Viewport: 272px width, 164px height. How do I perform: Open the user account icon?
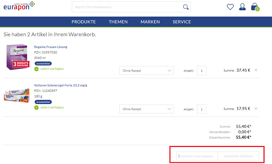click(x=242, y=7)
